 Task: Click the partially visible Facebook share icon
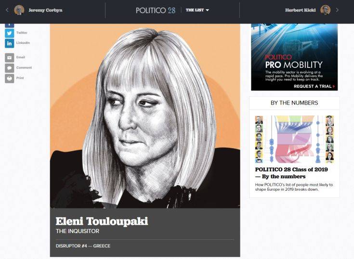tap(9, 26)
